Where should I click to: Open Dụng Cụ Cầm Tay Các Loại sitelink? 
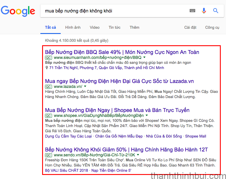69,136
